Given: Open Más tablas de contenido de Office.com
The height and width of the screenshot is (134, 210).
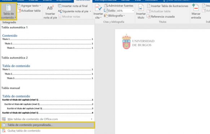Looking at the screenshot, I should pos(48,119).
